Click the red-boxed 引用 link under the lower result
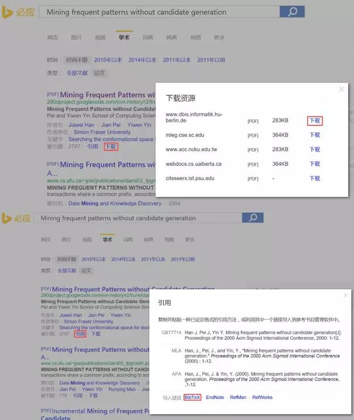Screen dimensions: 354x420 [80, 334]
